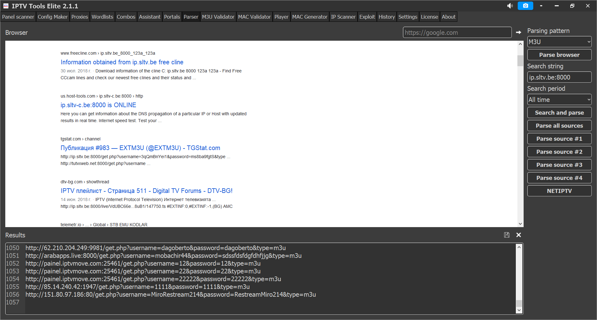
Task: Click the NETIPTV button
Action: (x=559, y=191)
